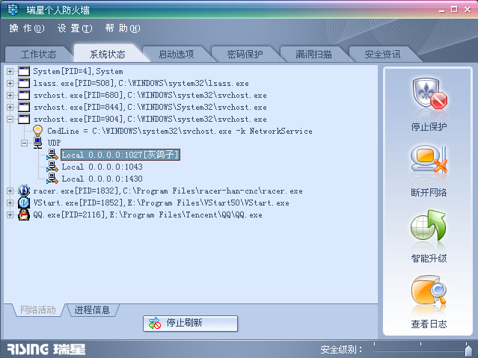
Task: Select Local 0.0.0.0:1043 entry
Action: pyautogui.click(x=102, y=167)
